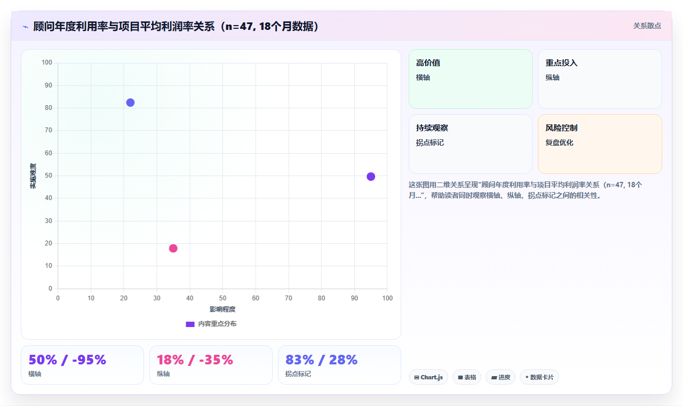Click the pink scatter point at x=35
683x406 pixels.
(x=173, y=248)
